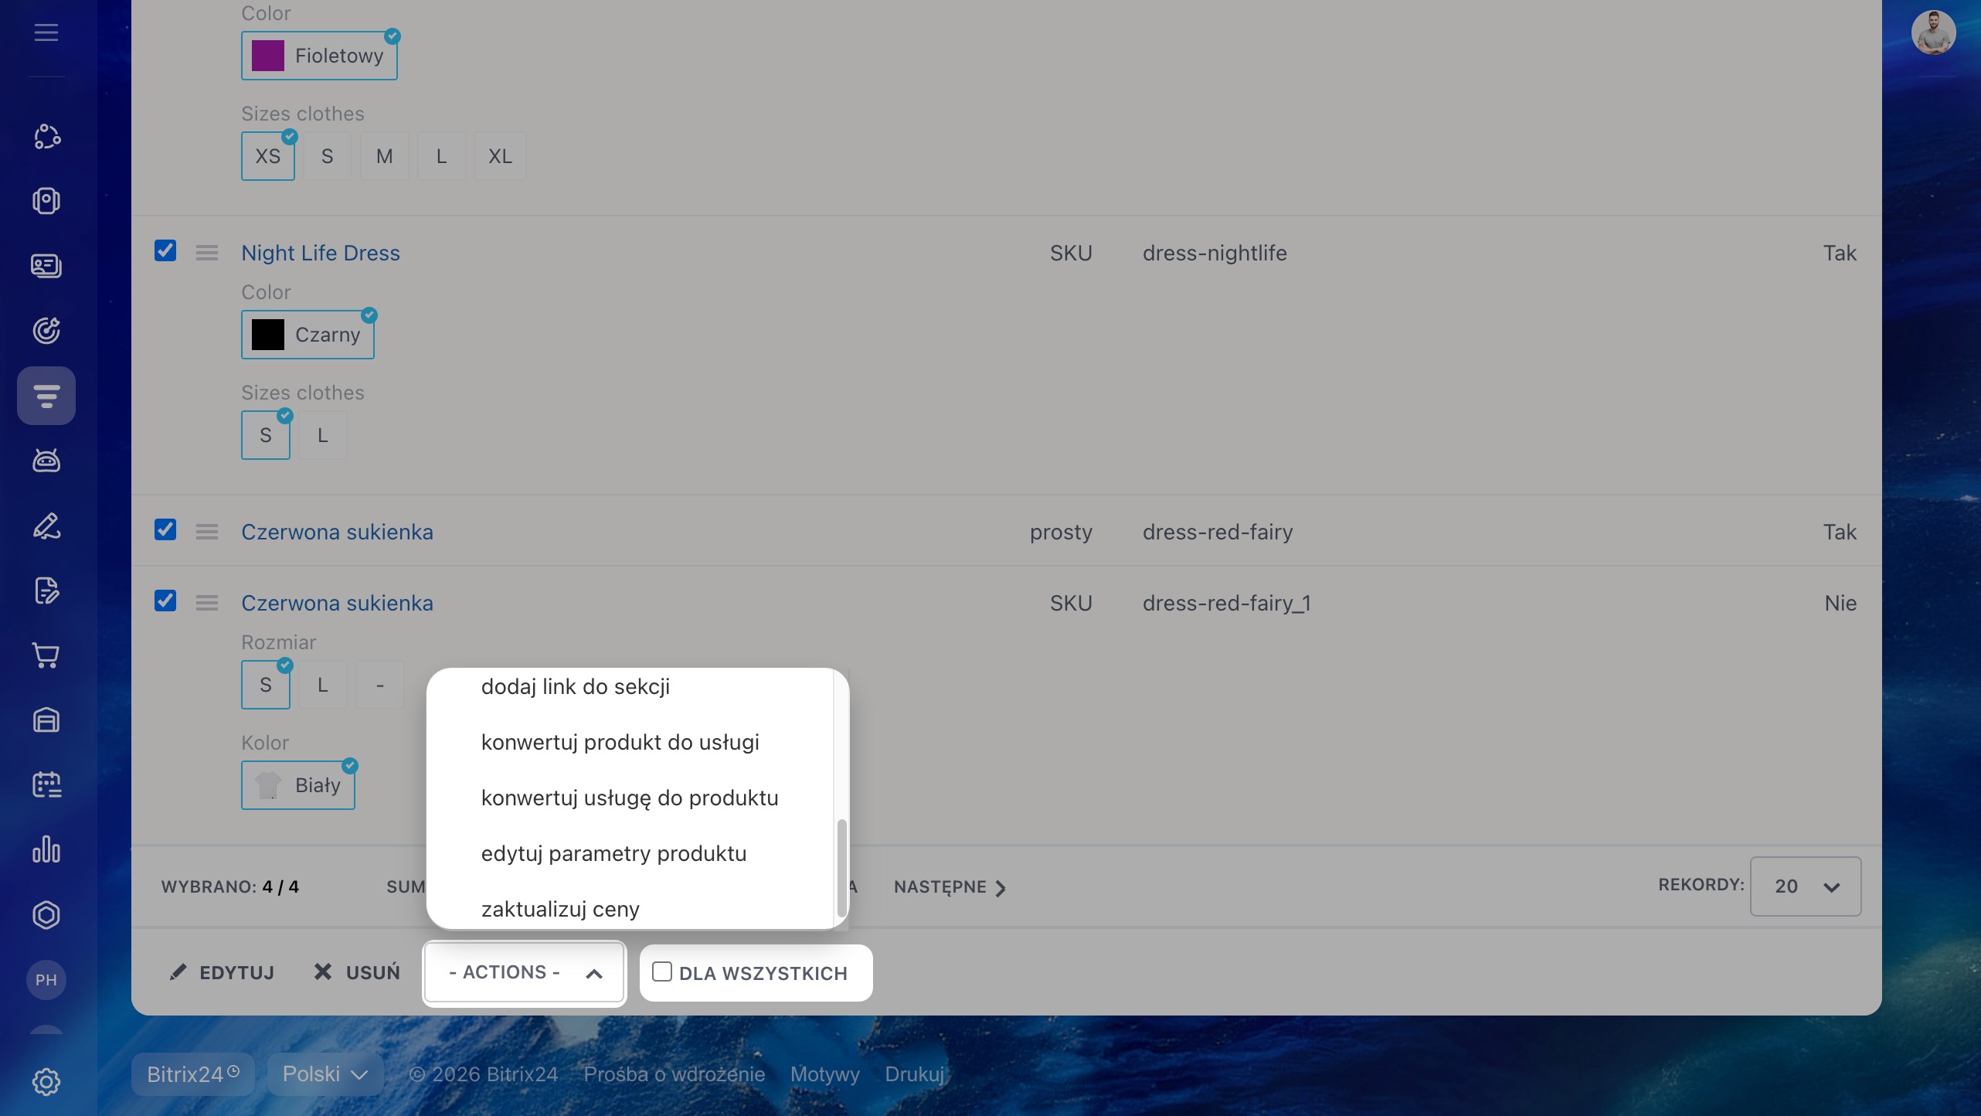1981x1116 pixels.
Task: Open the Night Life Dress product link
Action: pos(320,253)
